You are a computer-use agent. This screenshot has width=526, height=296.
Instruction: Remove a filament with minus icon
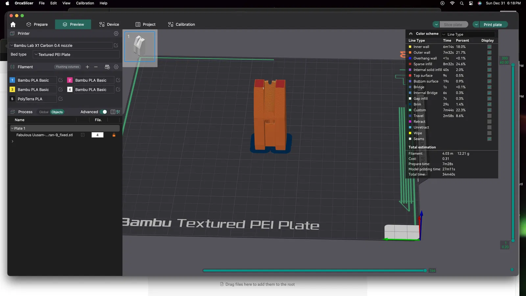(x=96, y=67)
